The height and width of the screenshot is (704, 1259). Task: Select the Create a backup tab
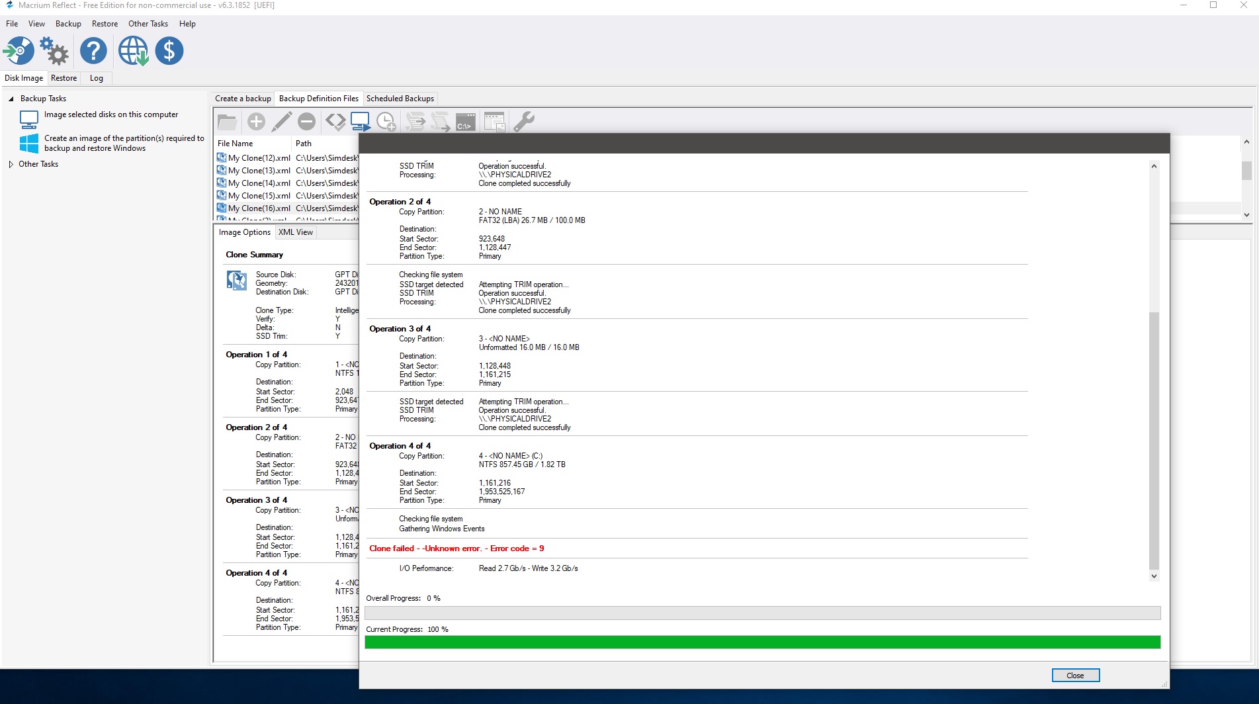click(x=243, y=99)
